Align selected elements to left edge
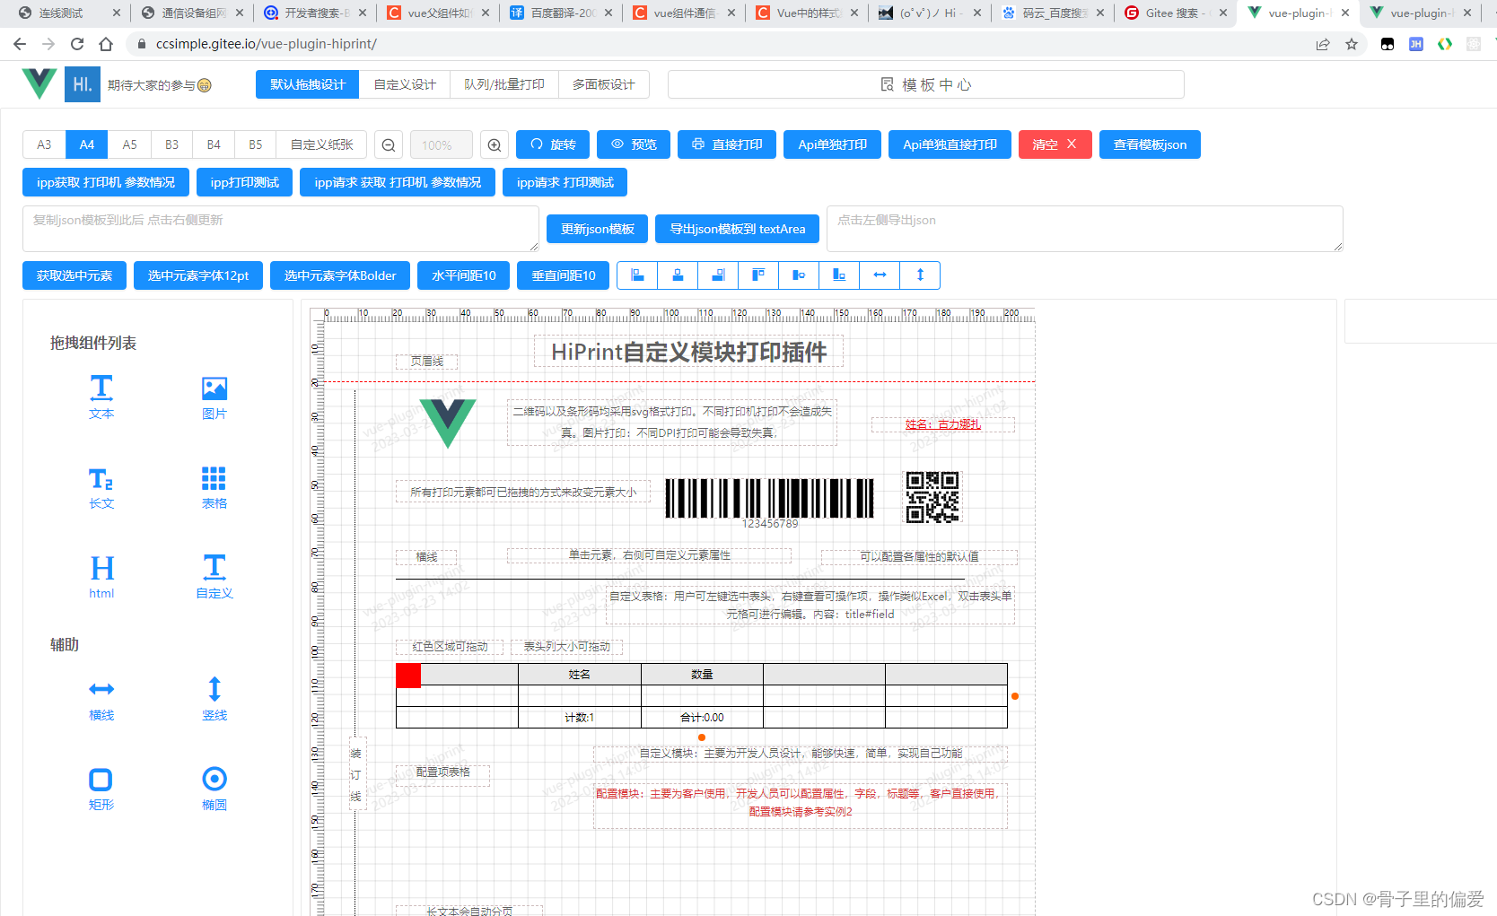Screen dimensions: 1497x916 (637, 275)
